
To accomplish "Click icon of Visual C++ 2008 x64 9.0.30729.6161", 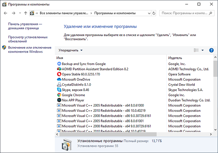I will click(59, 126).
